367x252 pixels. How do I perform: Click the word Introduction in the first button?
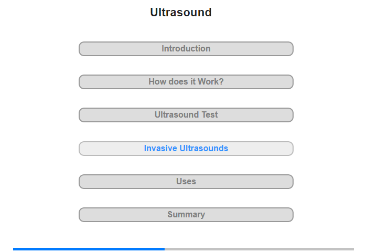point(186,48)
